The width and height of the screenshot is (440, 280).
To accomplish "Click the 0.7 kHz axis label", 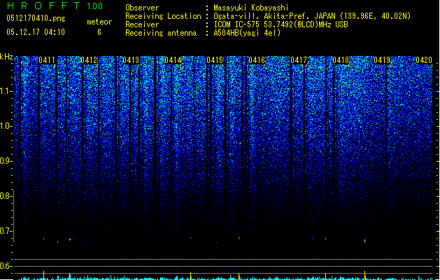I will click(6, 231).
